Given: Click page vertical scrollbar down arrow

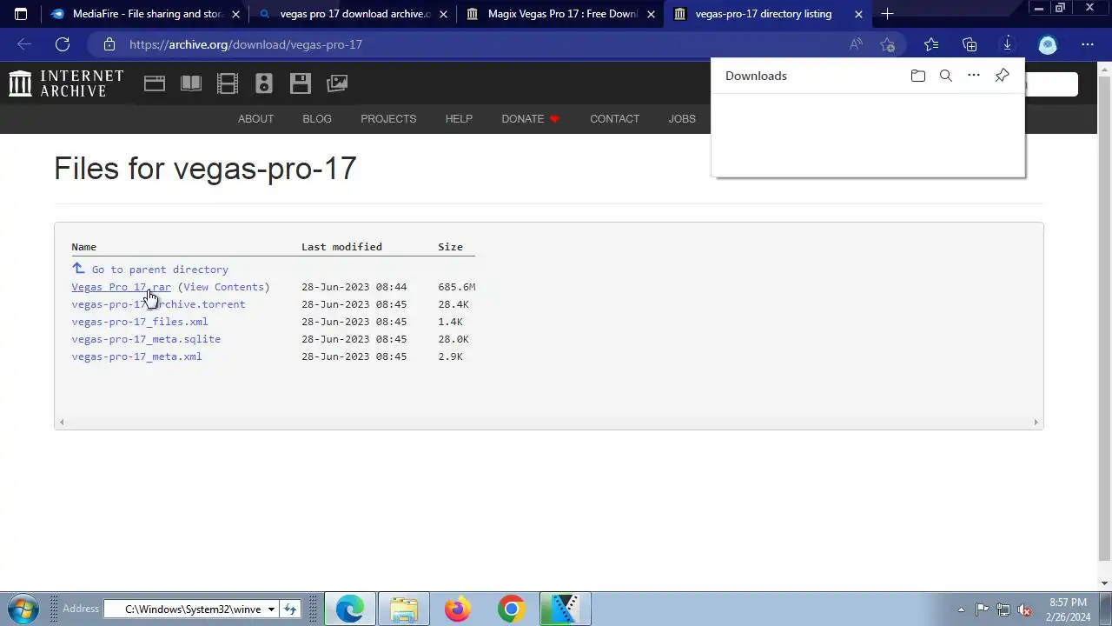Looking at the screenshot, I should coord(1104,583).
